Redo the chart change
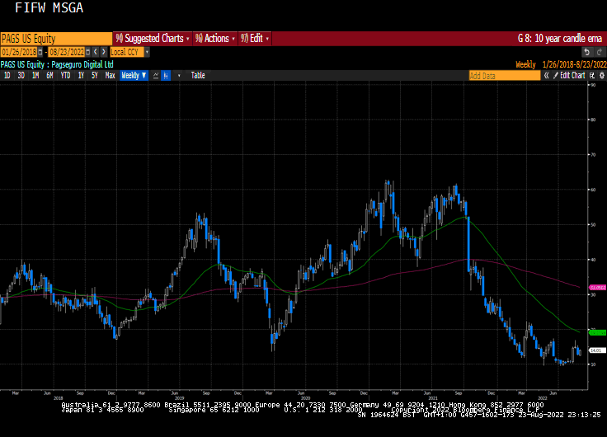The image size is (607, 437). 600,52
